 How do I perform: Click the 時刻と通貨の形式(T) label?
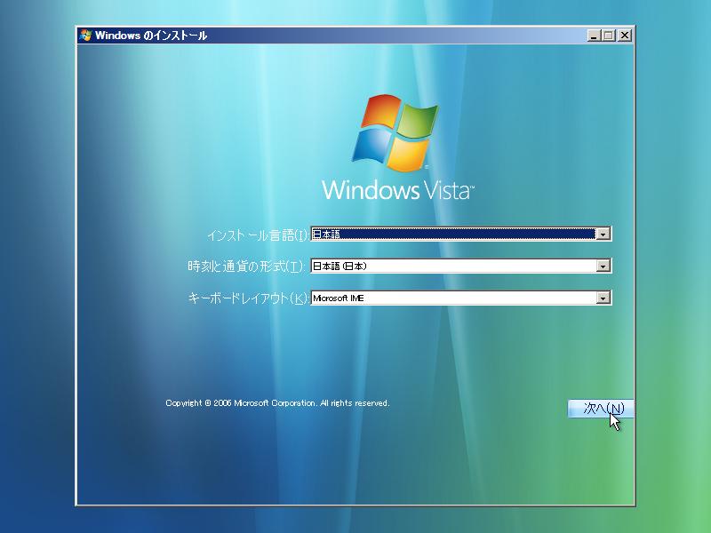pos(246,266)
